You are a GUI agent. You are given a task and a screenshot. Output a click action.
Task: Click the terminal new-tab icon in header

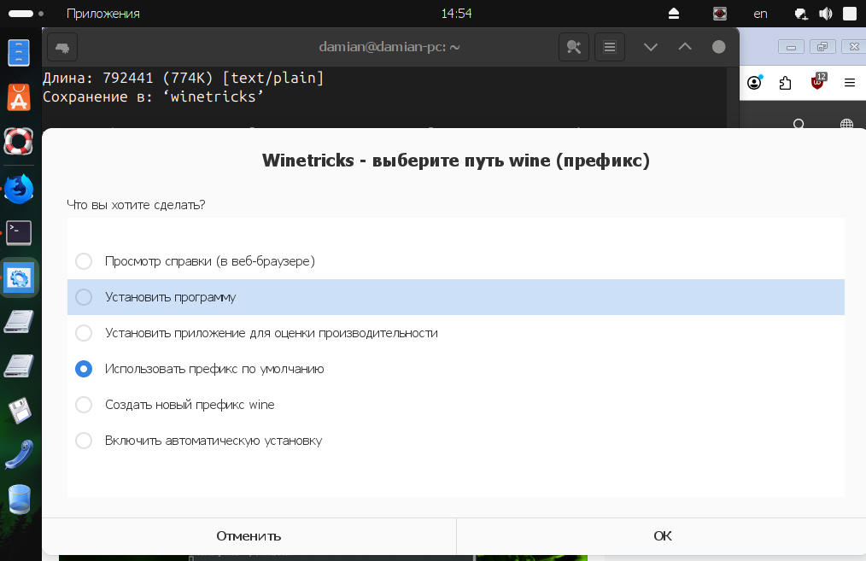click(x=62, y=48)
